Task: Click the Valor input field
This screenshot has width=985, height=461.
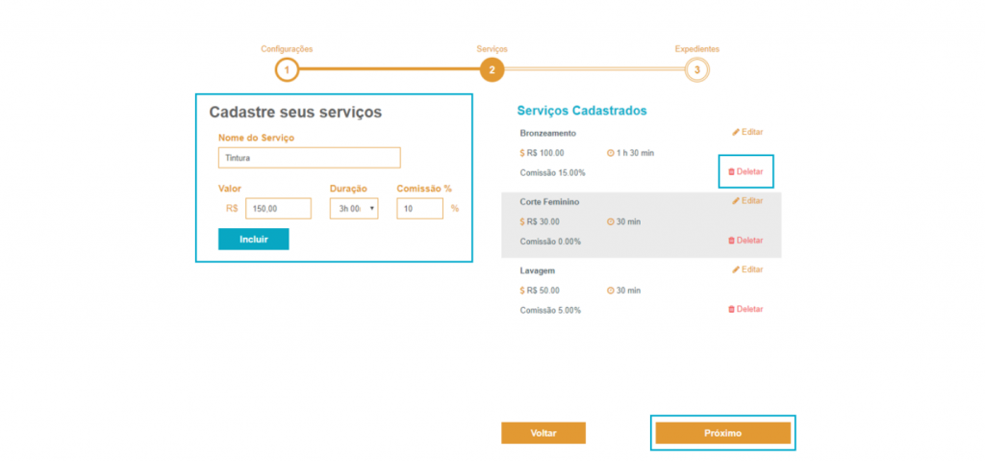Action: pos(278,209)
